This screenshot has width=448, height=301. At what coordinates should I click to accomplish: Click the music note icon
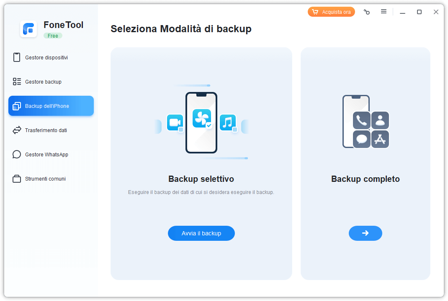pyautogui.click(x=227, y=122)
